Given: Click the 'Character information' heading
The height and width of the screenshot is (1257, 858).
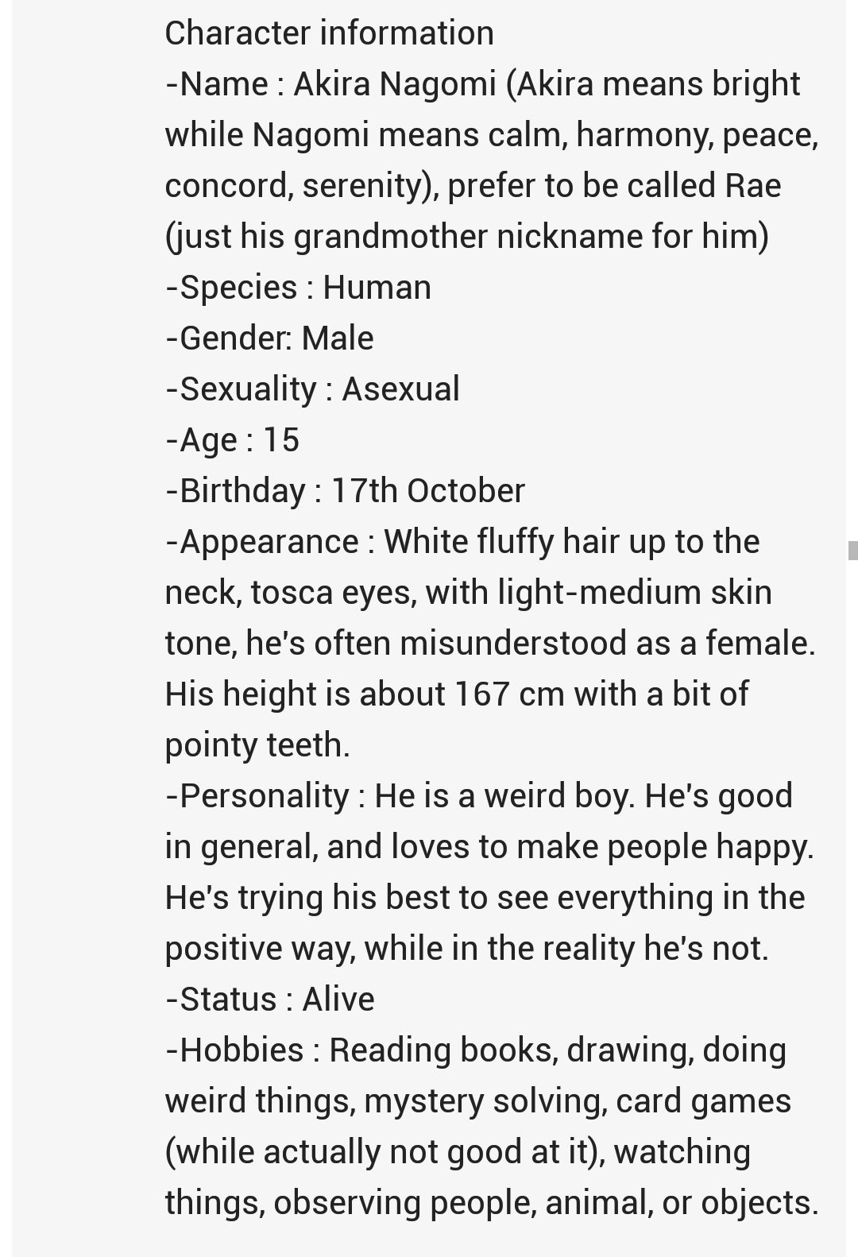Looking at the screenshot, I should [329, 33].
